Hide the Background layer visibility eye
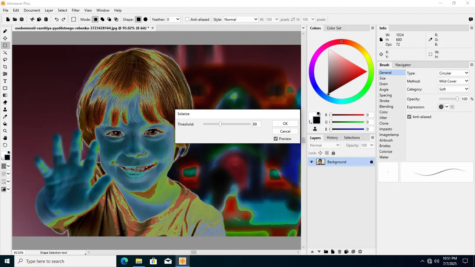 click(x=311, y=162)
